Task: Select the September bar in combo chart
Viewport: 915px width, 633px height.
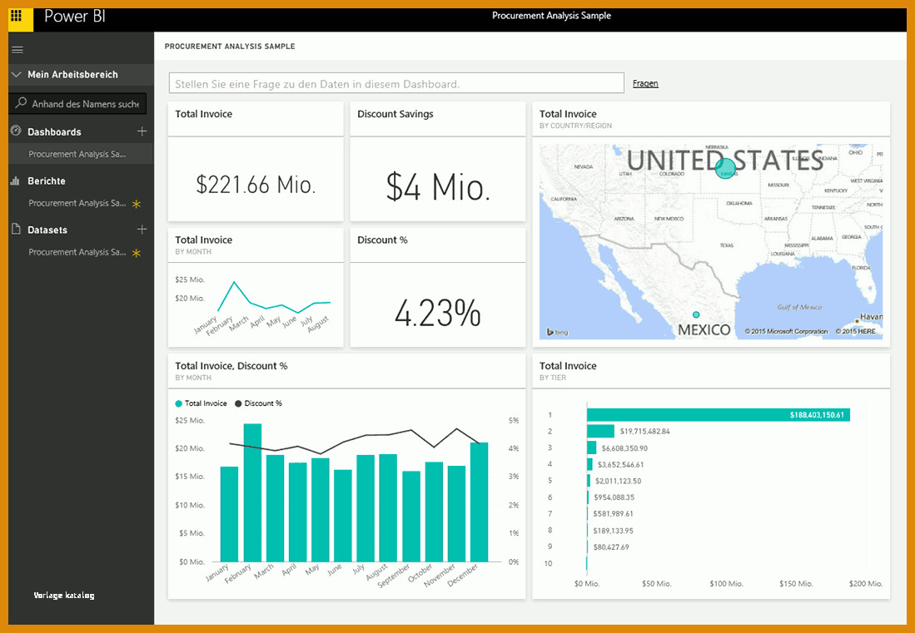Action: point(411,517)
